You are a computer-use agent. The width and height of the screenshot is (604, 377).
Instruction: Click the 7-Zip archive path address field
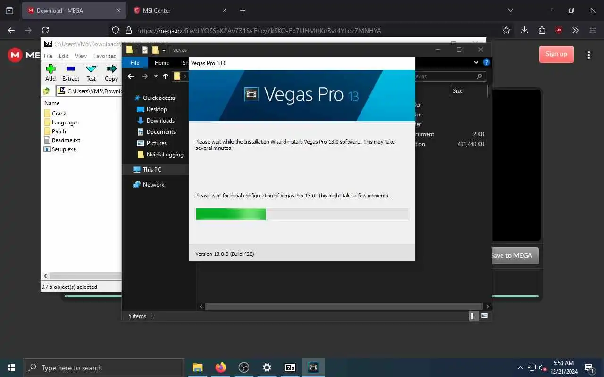point(89,91)
